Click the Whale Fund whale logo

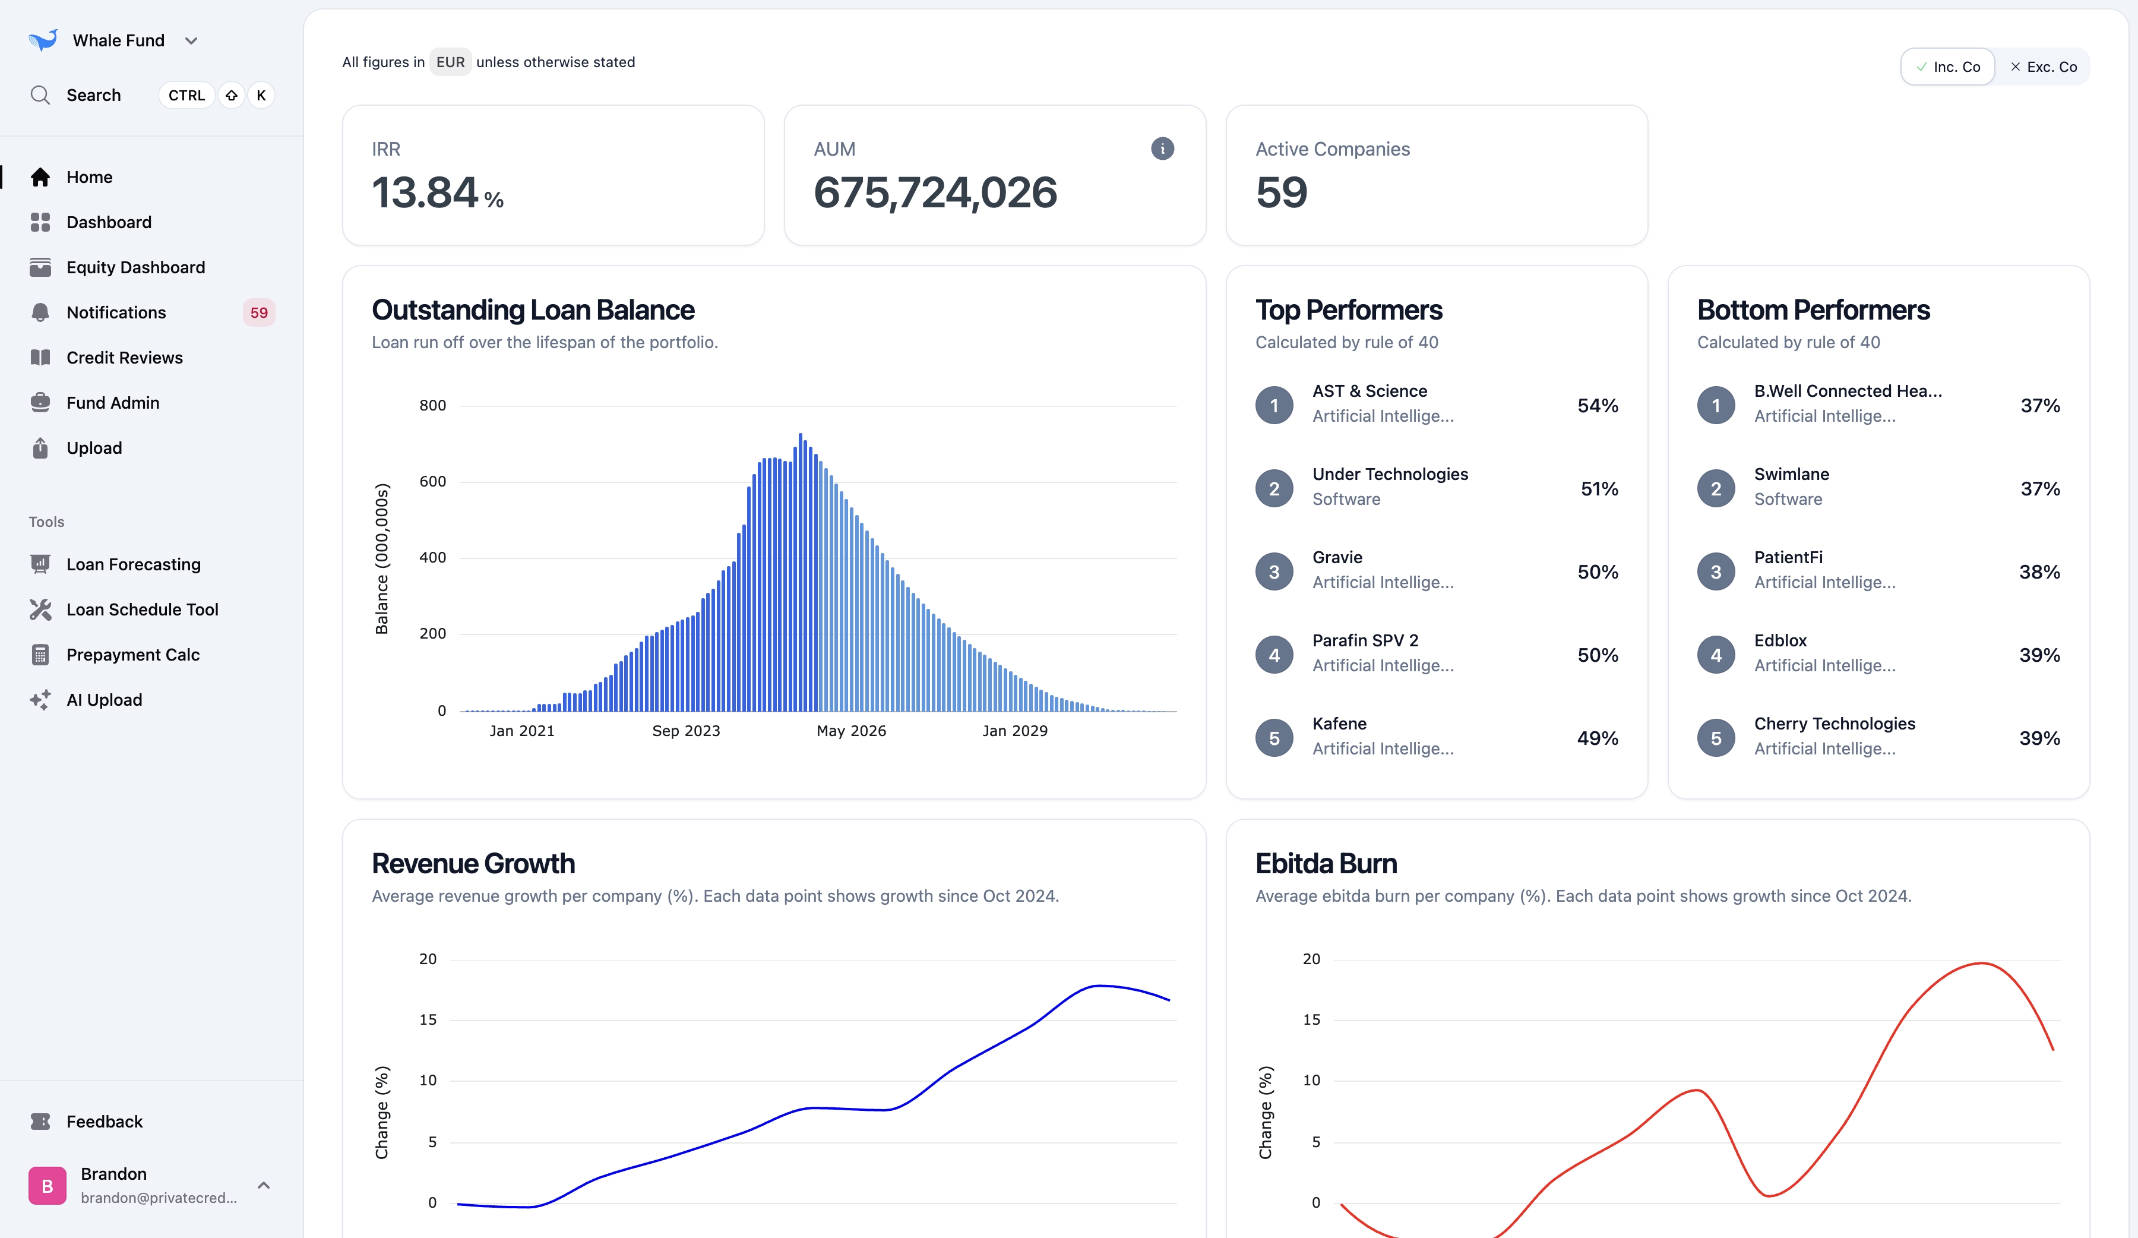pyautogui.click(x=43, y=40)
